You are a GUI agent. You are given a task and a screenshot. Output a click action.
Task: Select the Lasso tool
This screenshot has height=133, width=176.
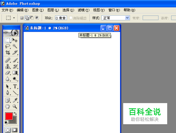pyautogui.click(x=8, y=46)
